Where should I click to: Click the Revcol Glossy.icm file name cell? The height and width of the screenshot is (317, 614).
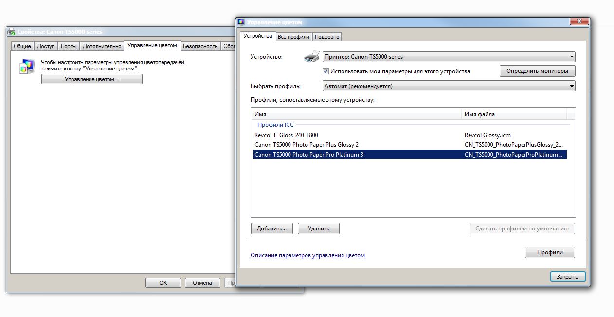(488, 135)
